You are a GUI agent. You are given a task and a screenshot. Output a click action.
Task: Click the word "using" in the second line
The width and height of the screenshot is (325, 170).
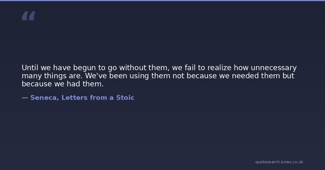139,76
